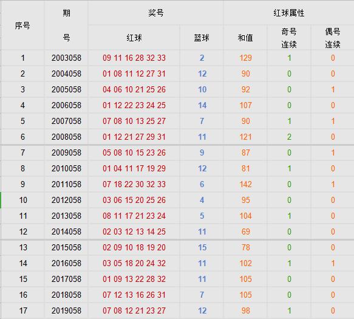Click sum value 102
Image resolution: width=354 pixels, height=319 pixels.
click(245, 263)
